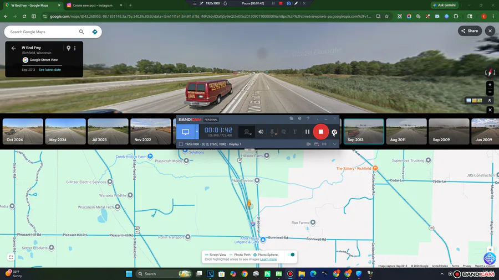
Task: Open Windows Start menu
Action: tap(129, 274)
